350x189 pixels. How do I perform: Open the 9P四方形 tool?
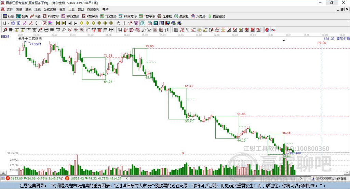point(70,16)
